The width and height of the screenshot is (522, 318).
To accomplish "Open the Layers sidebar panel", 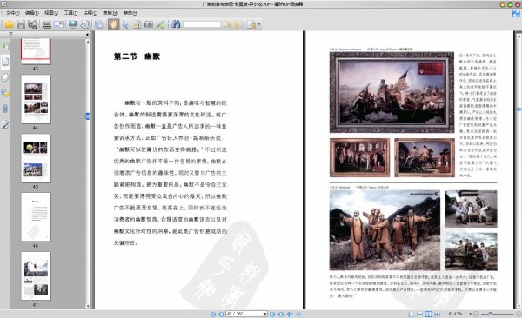I will click(5, 77).
